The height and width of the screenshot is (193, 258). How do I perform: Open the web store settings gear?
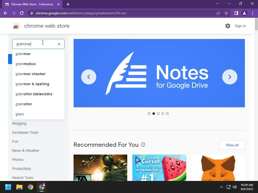tap(228, 26)
